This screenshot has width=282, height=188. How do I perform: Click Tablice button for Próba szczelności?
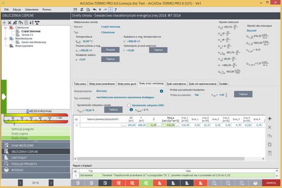point(243,94)
